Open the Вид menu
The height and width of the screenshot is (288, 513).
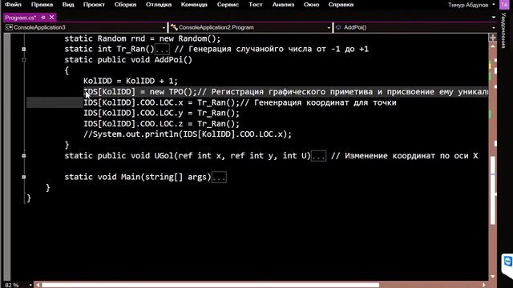tap(68, 5)
